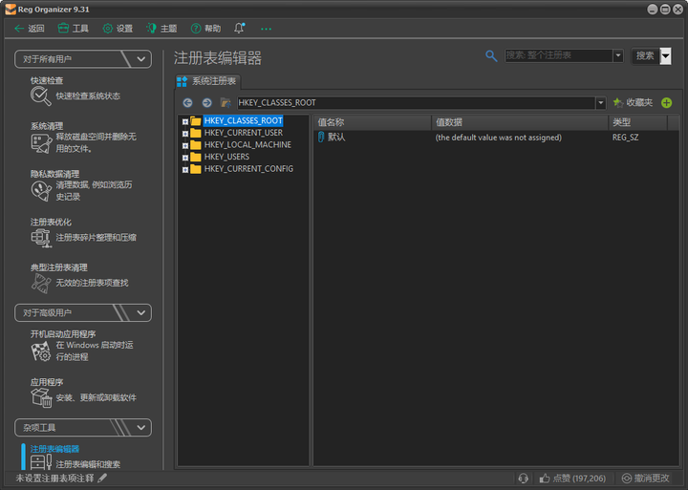Click the parent folder up icon
Screen dimensions: 688x490
tap(226, 102)
